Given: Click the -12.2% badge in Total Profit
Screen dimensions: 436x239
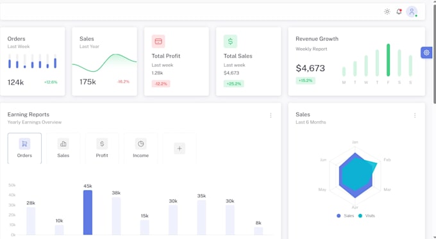Looking at the screenshot, I should 161,84.
